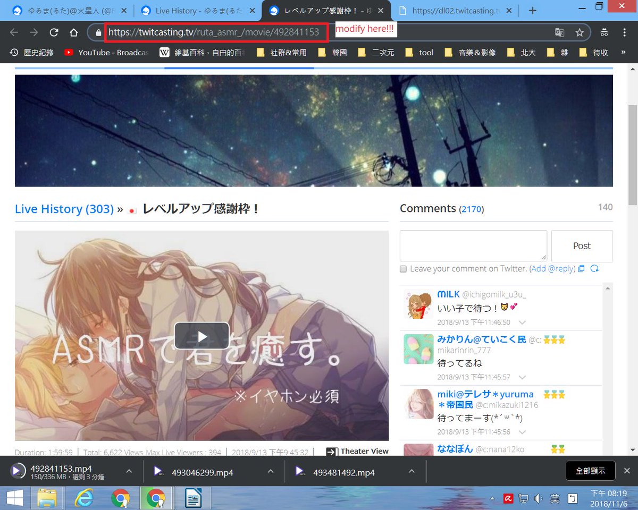Open the document editor taskbar icon
Image resolution: width=638 pixels, height=510 pixels.
192,498
